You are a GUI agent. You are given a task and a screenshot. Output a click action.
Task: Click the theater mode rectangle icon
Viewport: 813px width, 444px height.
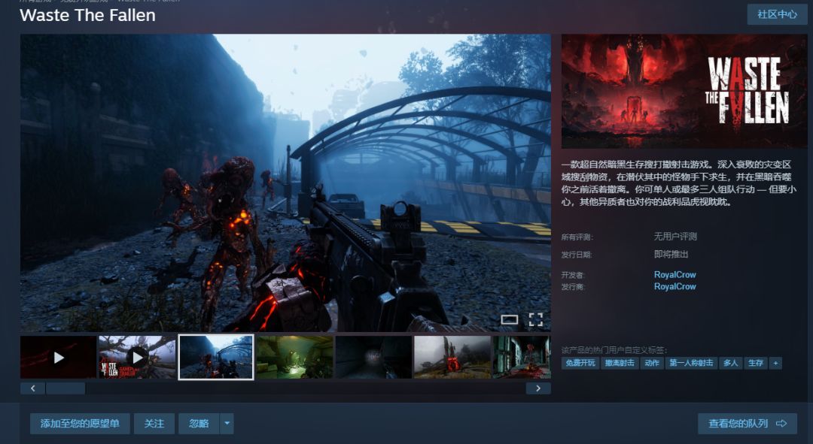pyautogui.click(x=509, y=320)
